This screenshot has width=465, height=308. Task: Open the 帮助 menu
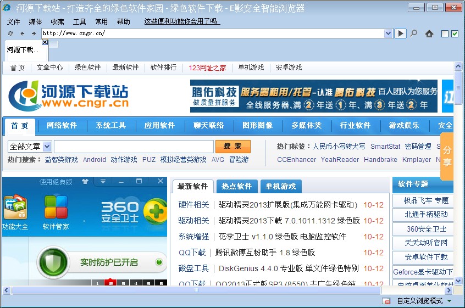[123, 21]
